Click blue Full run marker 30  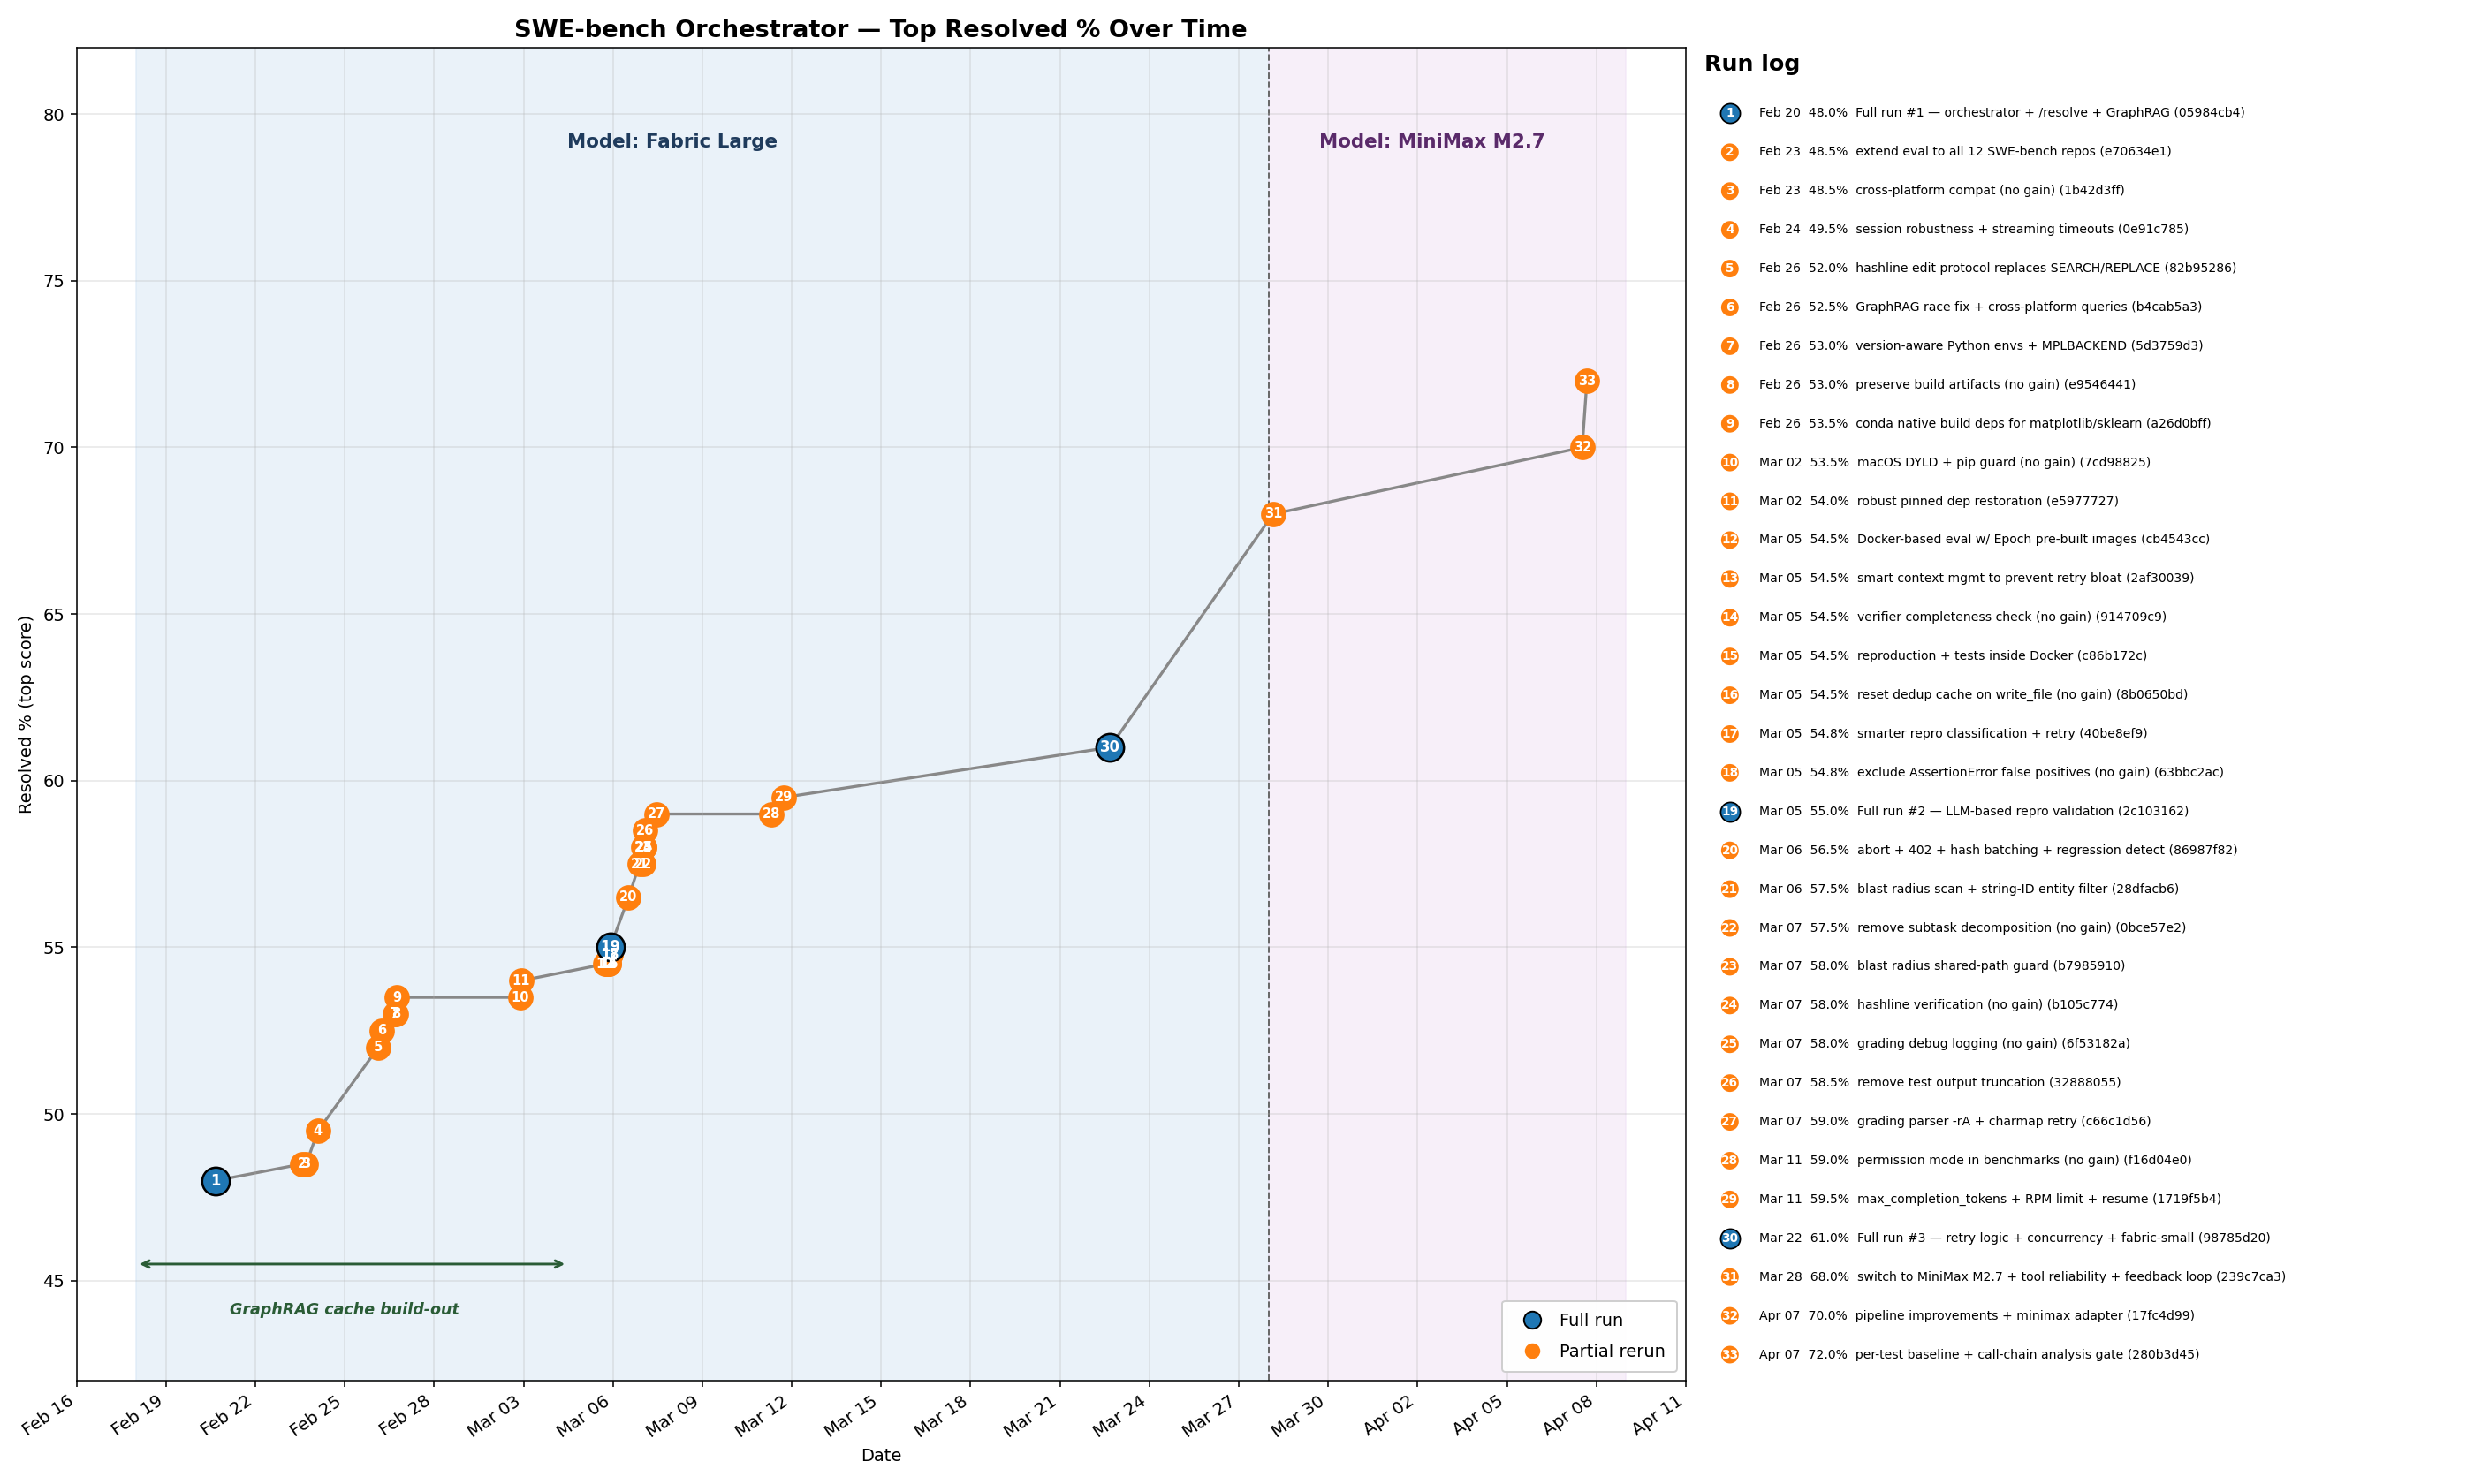coord(1109,747)
